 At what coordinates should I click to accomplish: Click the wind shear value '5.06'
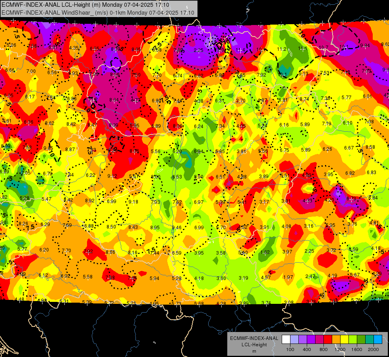point(11,45)
